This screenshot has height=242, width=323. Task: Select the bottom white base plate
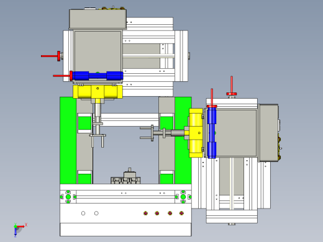[125, 230]
